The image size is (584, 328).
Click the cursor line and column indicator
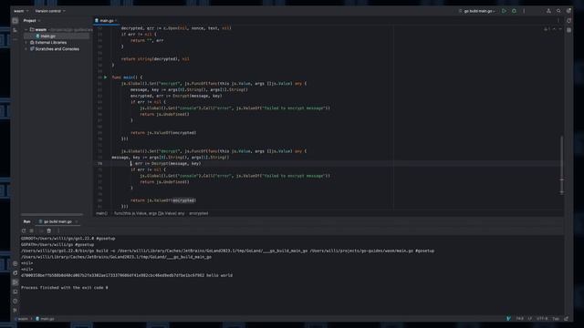pos(519,319)
